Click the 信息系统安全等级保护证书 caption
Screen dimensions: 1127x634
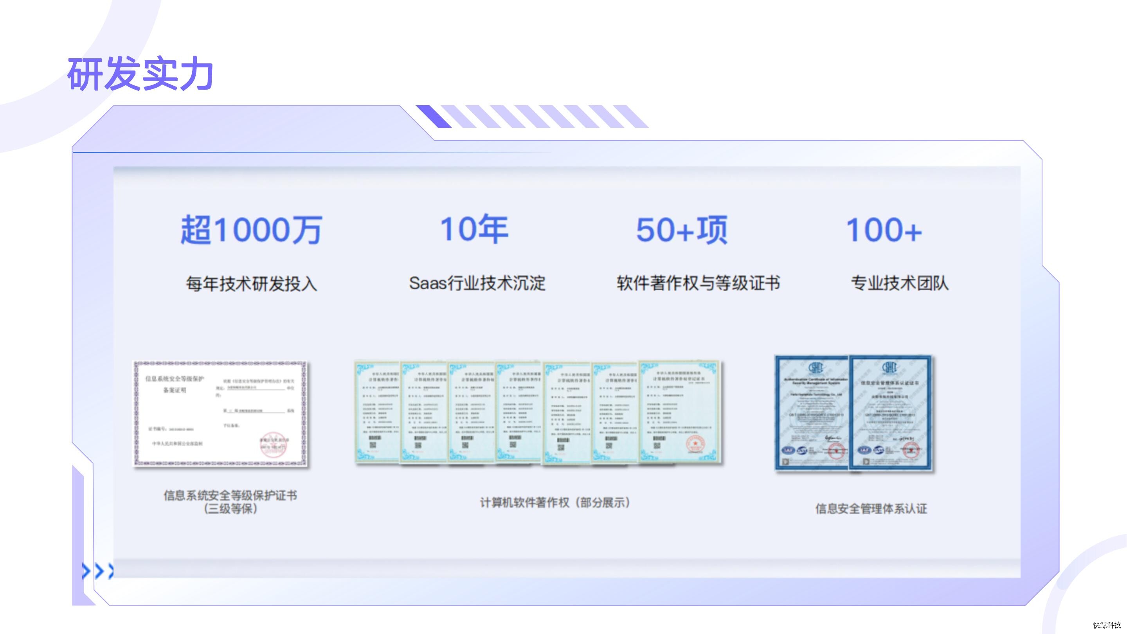[230, 495]
